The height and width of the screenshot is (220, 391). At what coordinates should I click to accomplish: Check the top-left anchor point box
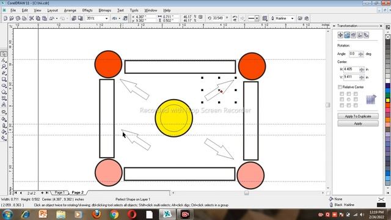pos(342,94)
